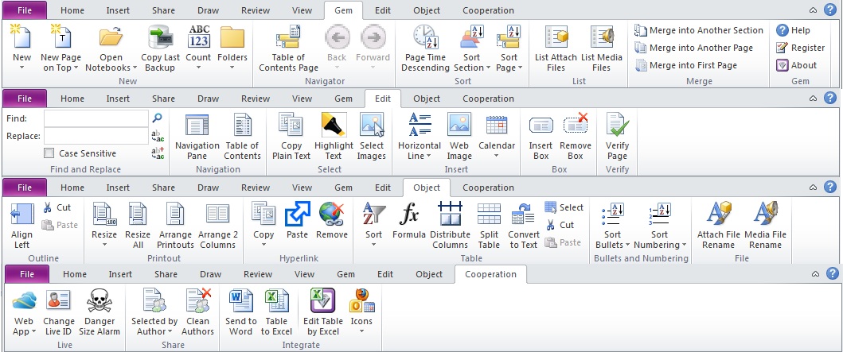843x352 pixels.
Task: Expand the New dropdown in Gem ribbon
Action: tap(22, 68)
